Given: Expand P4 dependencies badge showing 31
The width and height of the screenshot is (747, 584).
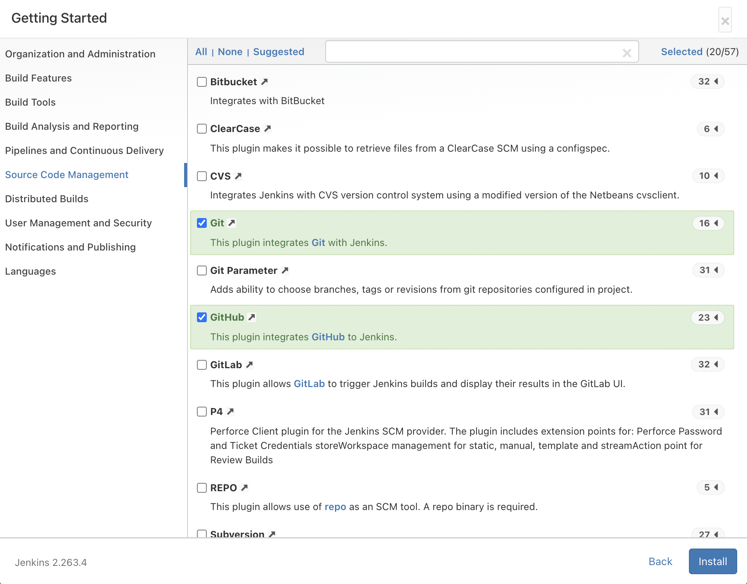Looking at the screenshot, I should (708, 412).
